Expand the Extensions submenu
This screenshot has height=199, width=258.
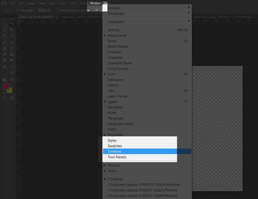[147, 22]
